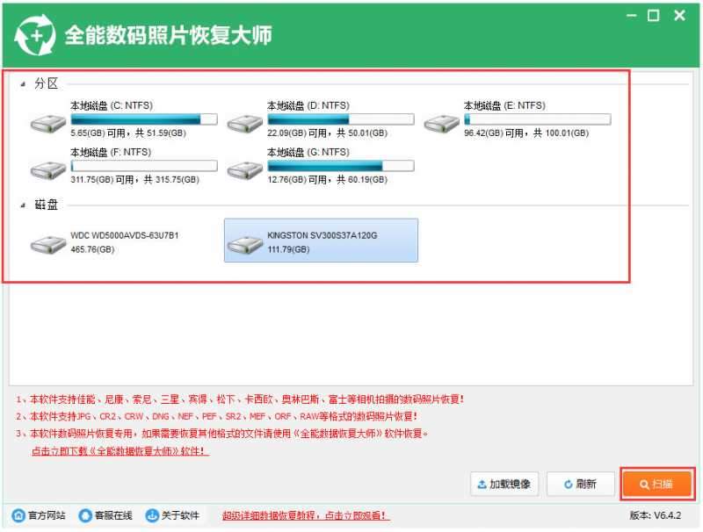Click the 关于软件 about icon
The image size is (703, 532).
149,517
